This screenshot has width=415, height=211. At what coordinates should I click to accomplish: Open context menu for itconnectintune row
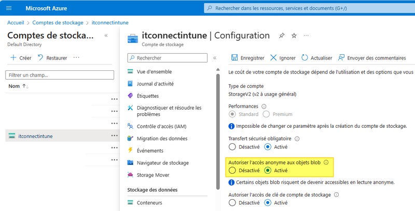[114, 135]
